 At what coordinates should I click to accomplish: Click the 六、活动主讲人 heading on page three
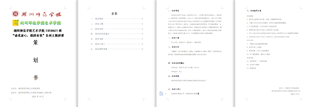click(x=175, y=89)
